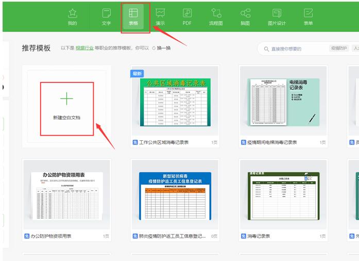Select the 表单 form icon tab
This screenshot has width=359, height=261.
click(308, 17)
